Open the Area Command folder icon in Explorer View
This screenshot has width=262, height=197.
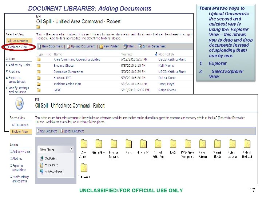coord(84,144)
